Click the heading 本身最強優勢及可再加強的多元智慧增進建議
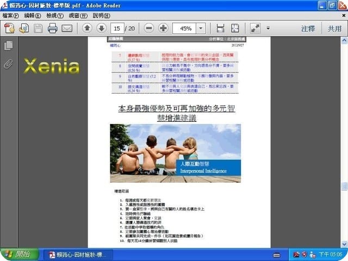The height and width of the screenshot is (261, 348). click(176, 113)
